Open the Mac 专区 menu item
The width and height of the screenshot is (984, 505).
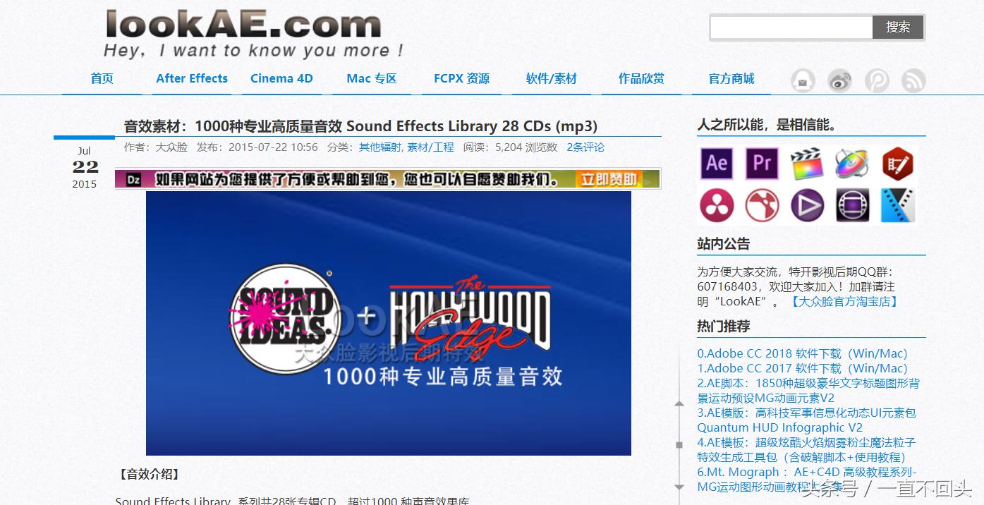click(x=372, y=78)
